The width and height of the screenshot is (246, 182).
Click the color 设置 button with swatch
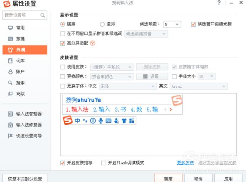152,76
